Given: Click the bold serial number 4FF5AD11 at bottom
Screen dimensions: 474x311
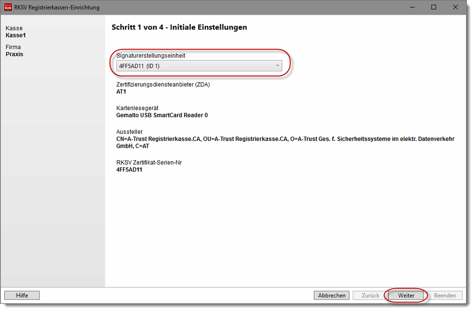Looking at the screenshot, I should tap(129, 170).
